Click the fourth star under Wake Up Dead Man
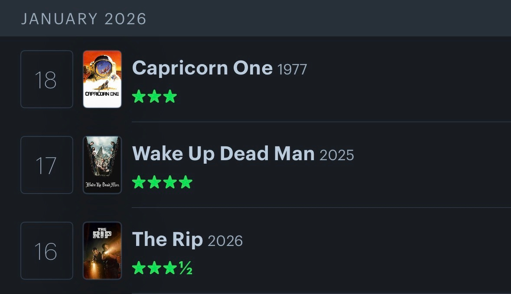Viewport: 511px width, 294px height. click(186, 182)
